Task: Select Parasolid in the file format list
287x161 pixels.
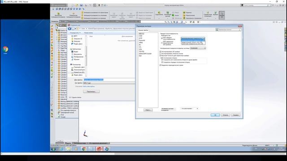Action: (x=142, y=40)
